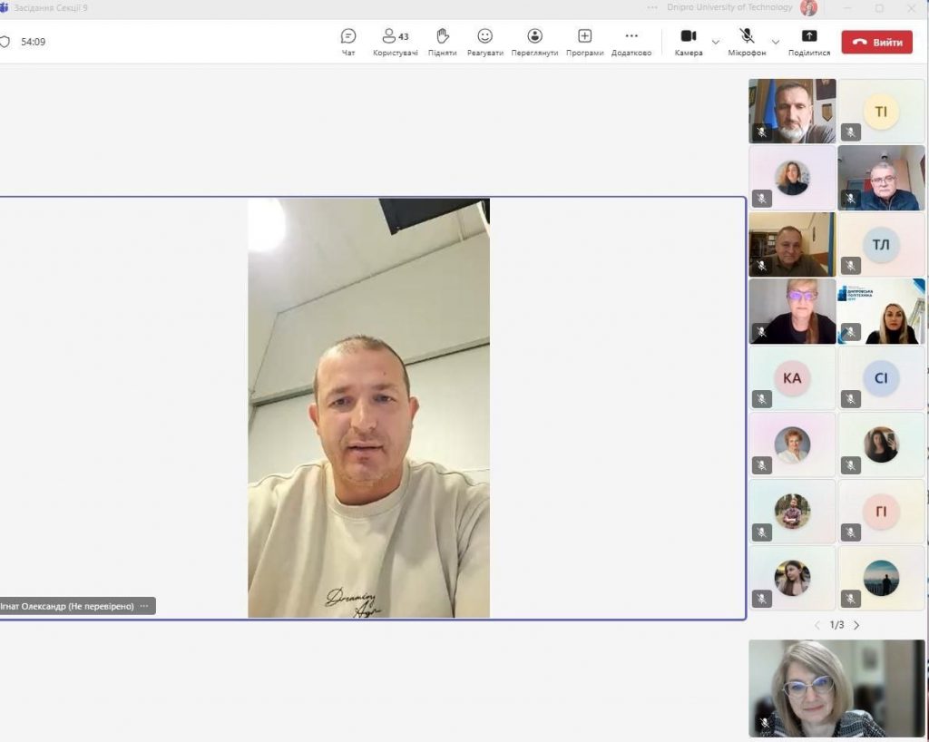
Task: Unmute the Мікрофон
Action: coord(747,42)
